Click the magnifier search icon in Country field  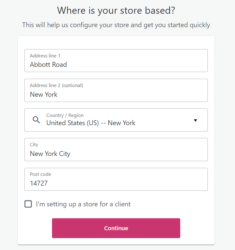coord(36,120)
